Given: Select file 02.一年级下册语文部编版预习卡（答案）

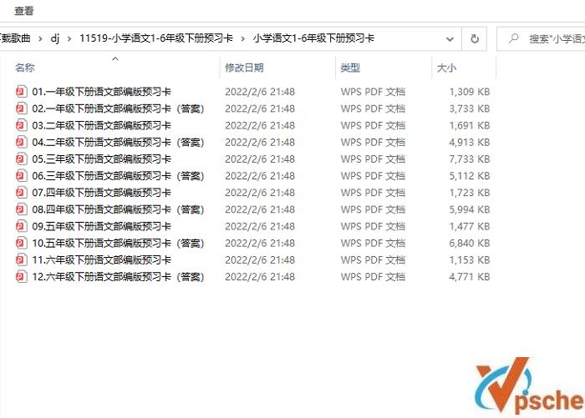Looking at the screenshot, I should click(119, 108).
